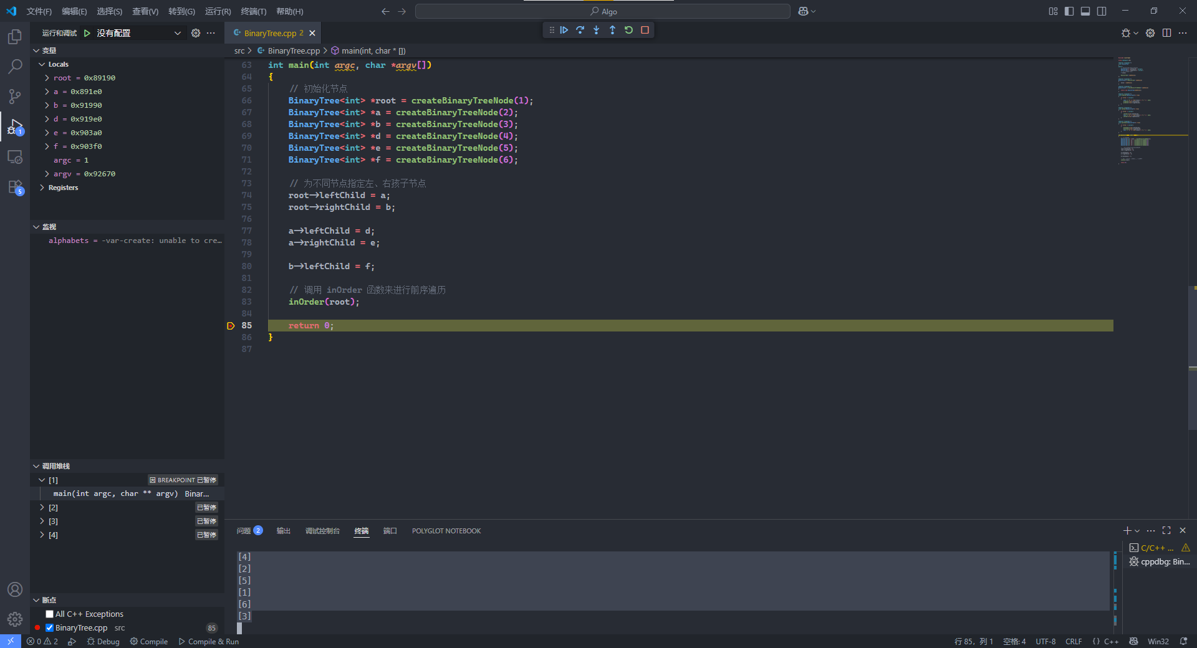Open the debug configuration dropdown
Screen dimensions: 1197x648
coord(177,33)
